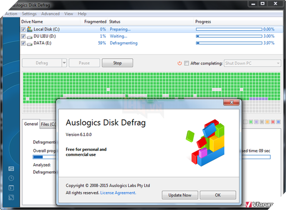
Task: Switch to the General tab
Action: click(x=31, y=124)
